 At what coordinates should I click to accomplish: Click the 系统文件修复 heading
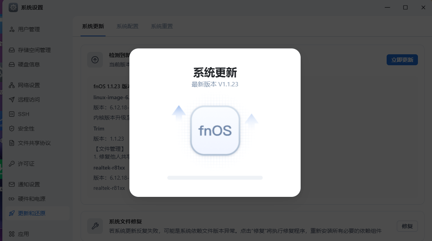(x=125, y=221)
